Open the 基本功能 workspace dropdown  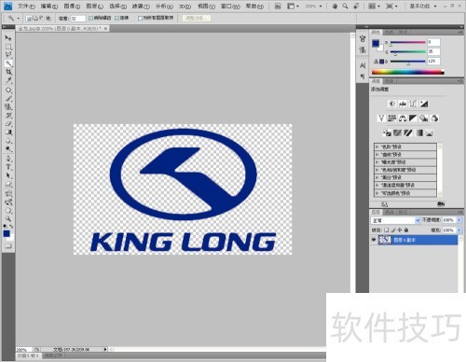click(423, 6)
